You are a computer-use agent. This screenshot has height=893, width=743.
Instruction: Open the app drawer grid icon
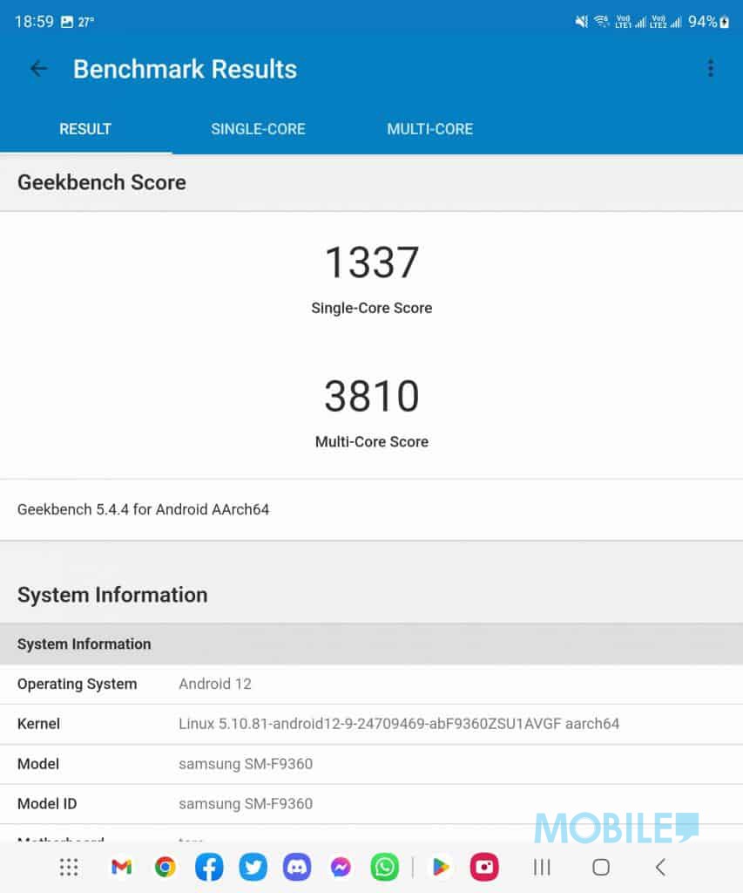tap(69, 867)
